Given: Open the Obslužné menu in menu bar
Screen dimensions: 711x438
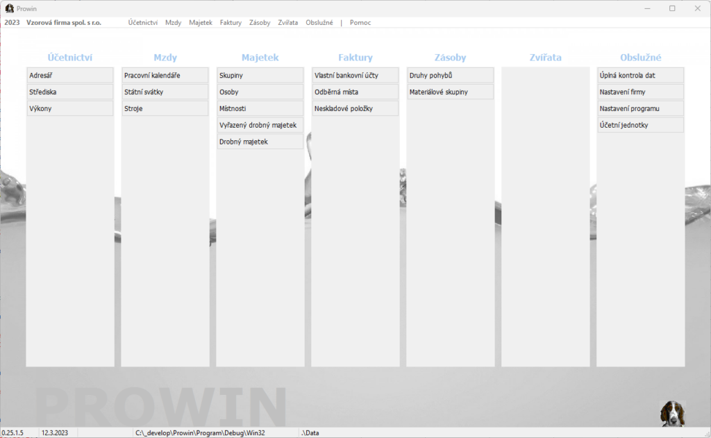Looking at the screenshot, I should 319,23.
